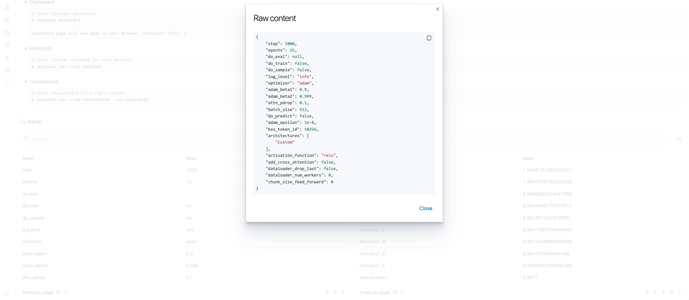689x300 pixels.
Task: Click the Tensorboard bullet heading
Action: point(44,82)
